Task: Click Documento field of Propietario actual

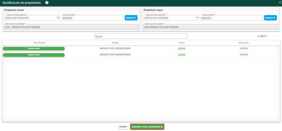Action: [92, 18]
